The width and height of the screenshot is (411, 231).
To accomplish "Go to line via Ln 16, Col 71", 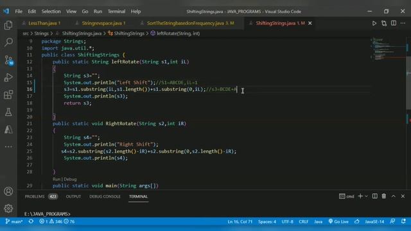I will (x=240, y=221).
